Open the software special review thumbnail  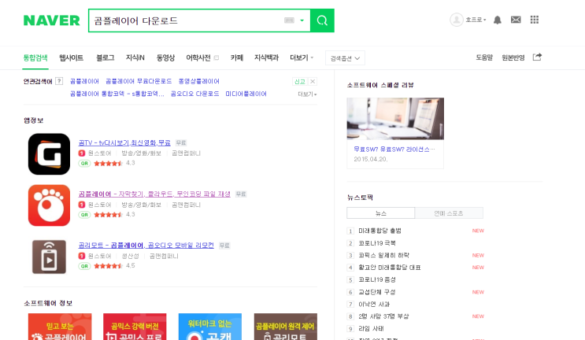395,119
